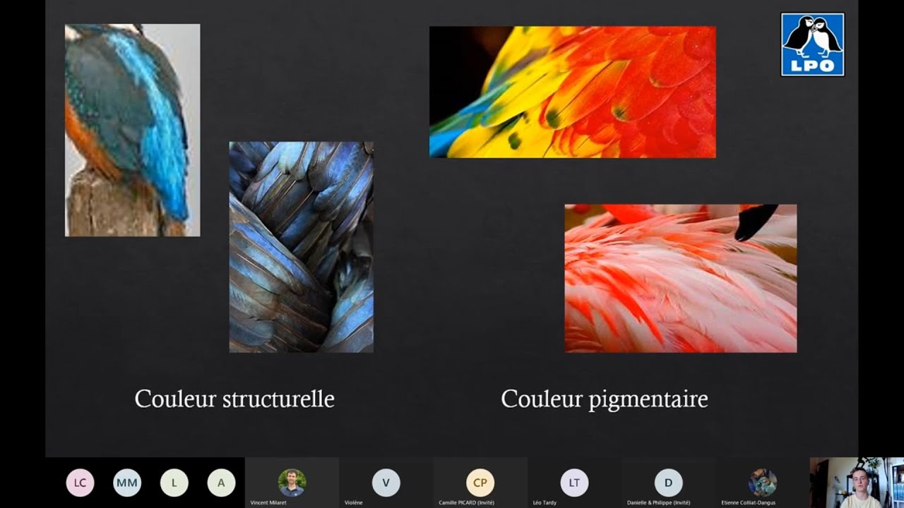Select the pink flamingo feathers image
Image resolution: width=904 pixels, height=508 pixels.
(681, 278)
